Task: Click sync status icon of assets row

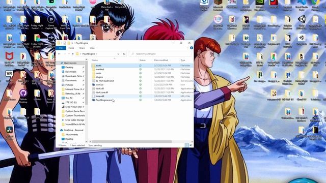Action: [x=141, y=66]
